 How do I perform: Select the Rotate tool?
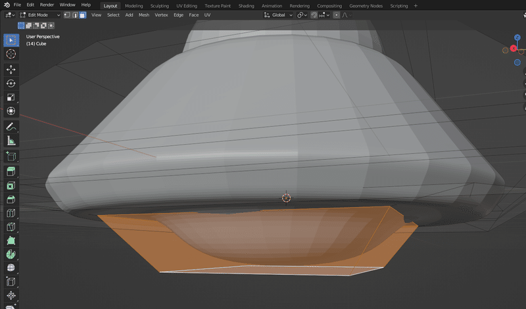coord(11,83)
